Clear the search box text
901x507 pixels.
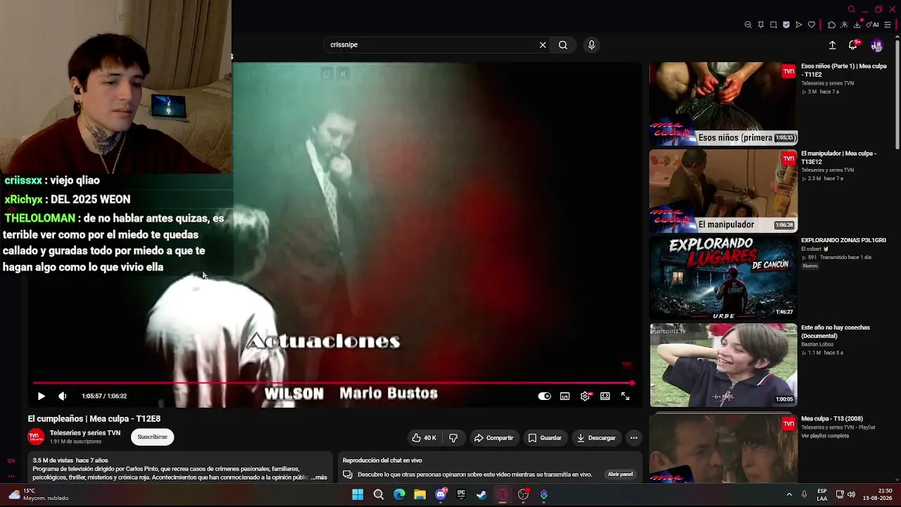(x=543, y=45)
